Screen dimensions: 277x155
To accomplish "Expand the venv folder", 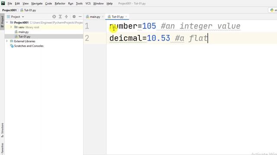I will tap(11, 27).
